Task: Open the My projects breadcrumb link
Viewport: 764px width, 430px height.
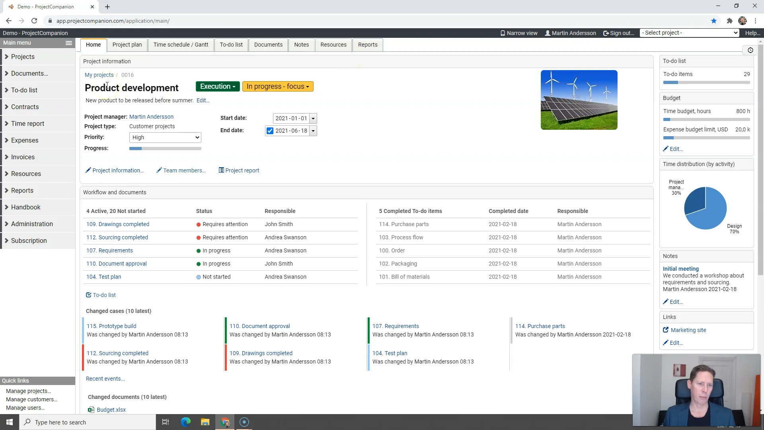Action: (x=99, y=75)
